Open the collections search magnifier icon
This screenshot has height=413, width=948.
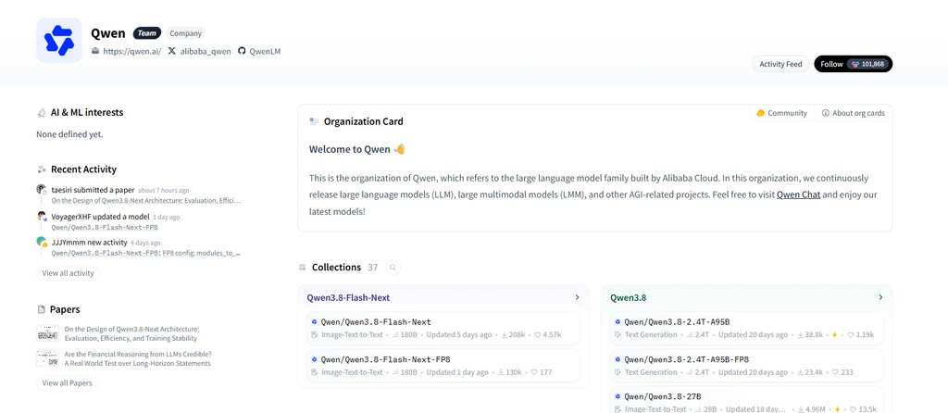393,268
